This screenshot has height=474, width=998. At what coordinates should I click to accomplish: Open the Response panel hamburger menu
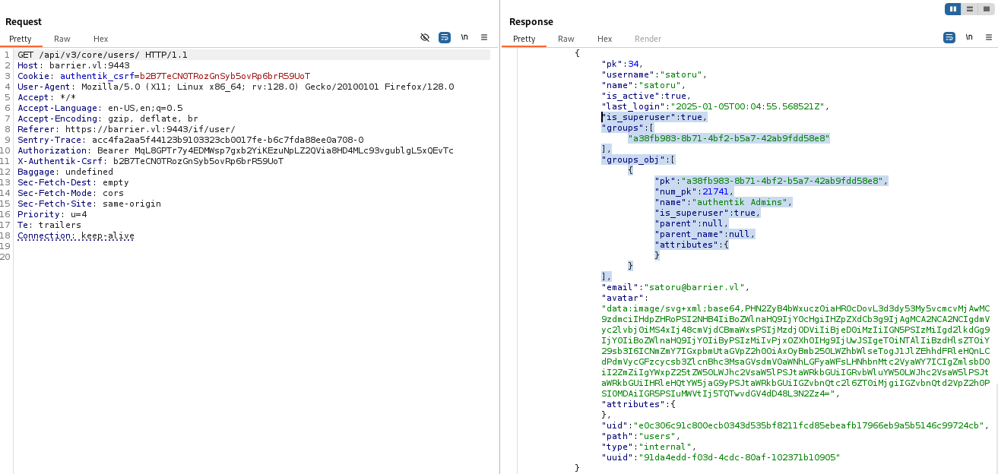988,37
